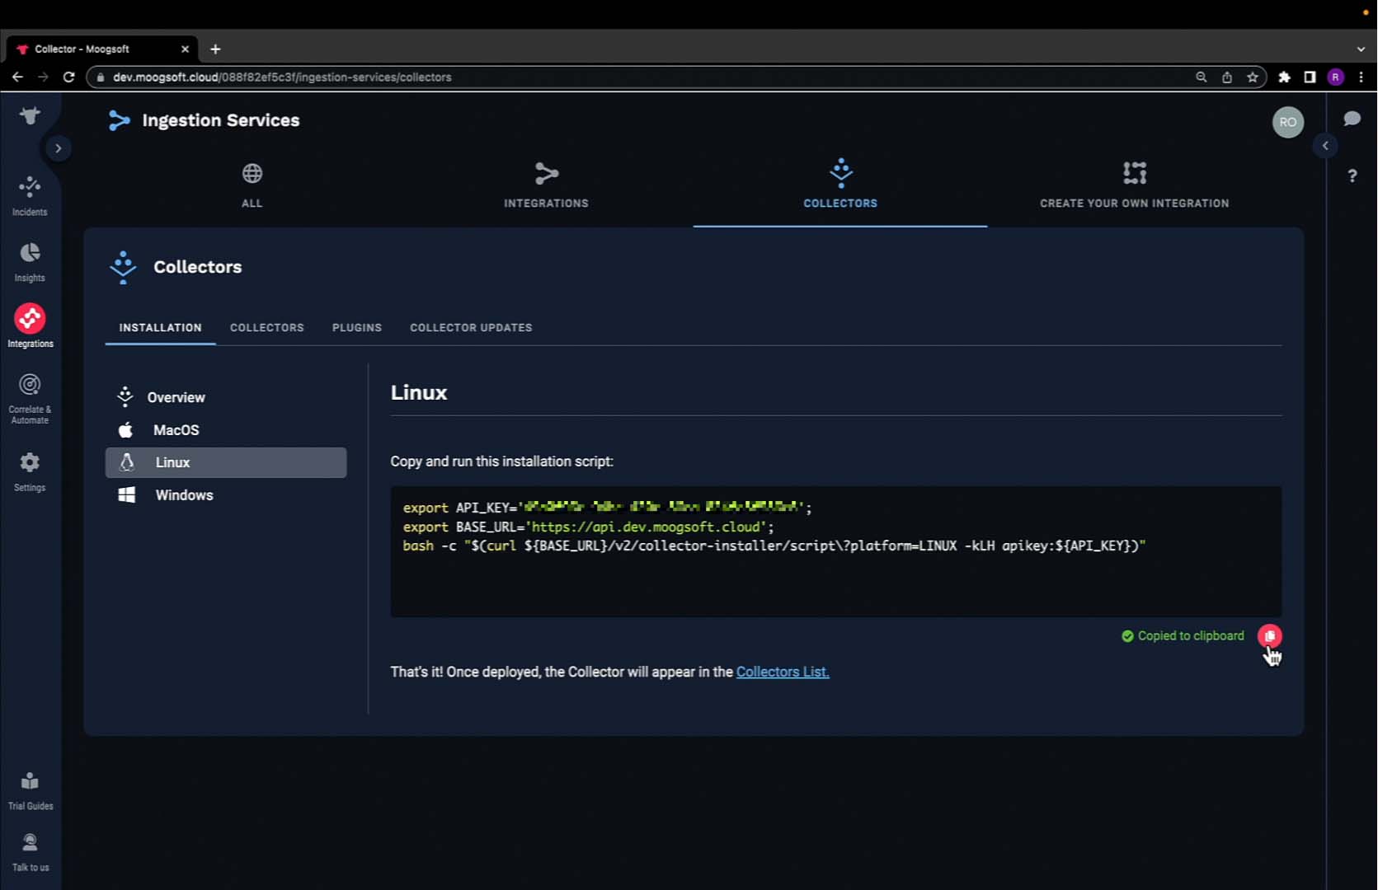Open the help question mark icon

point(1352,176)
